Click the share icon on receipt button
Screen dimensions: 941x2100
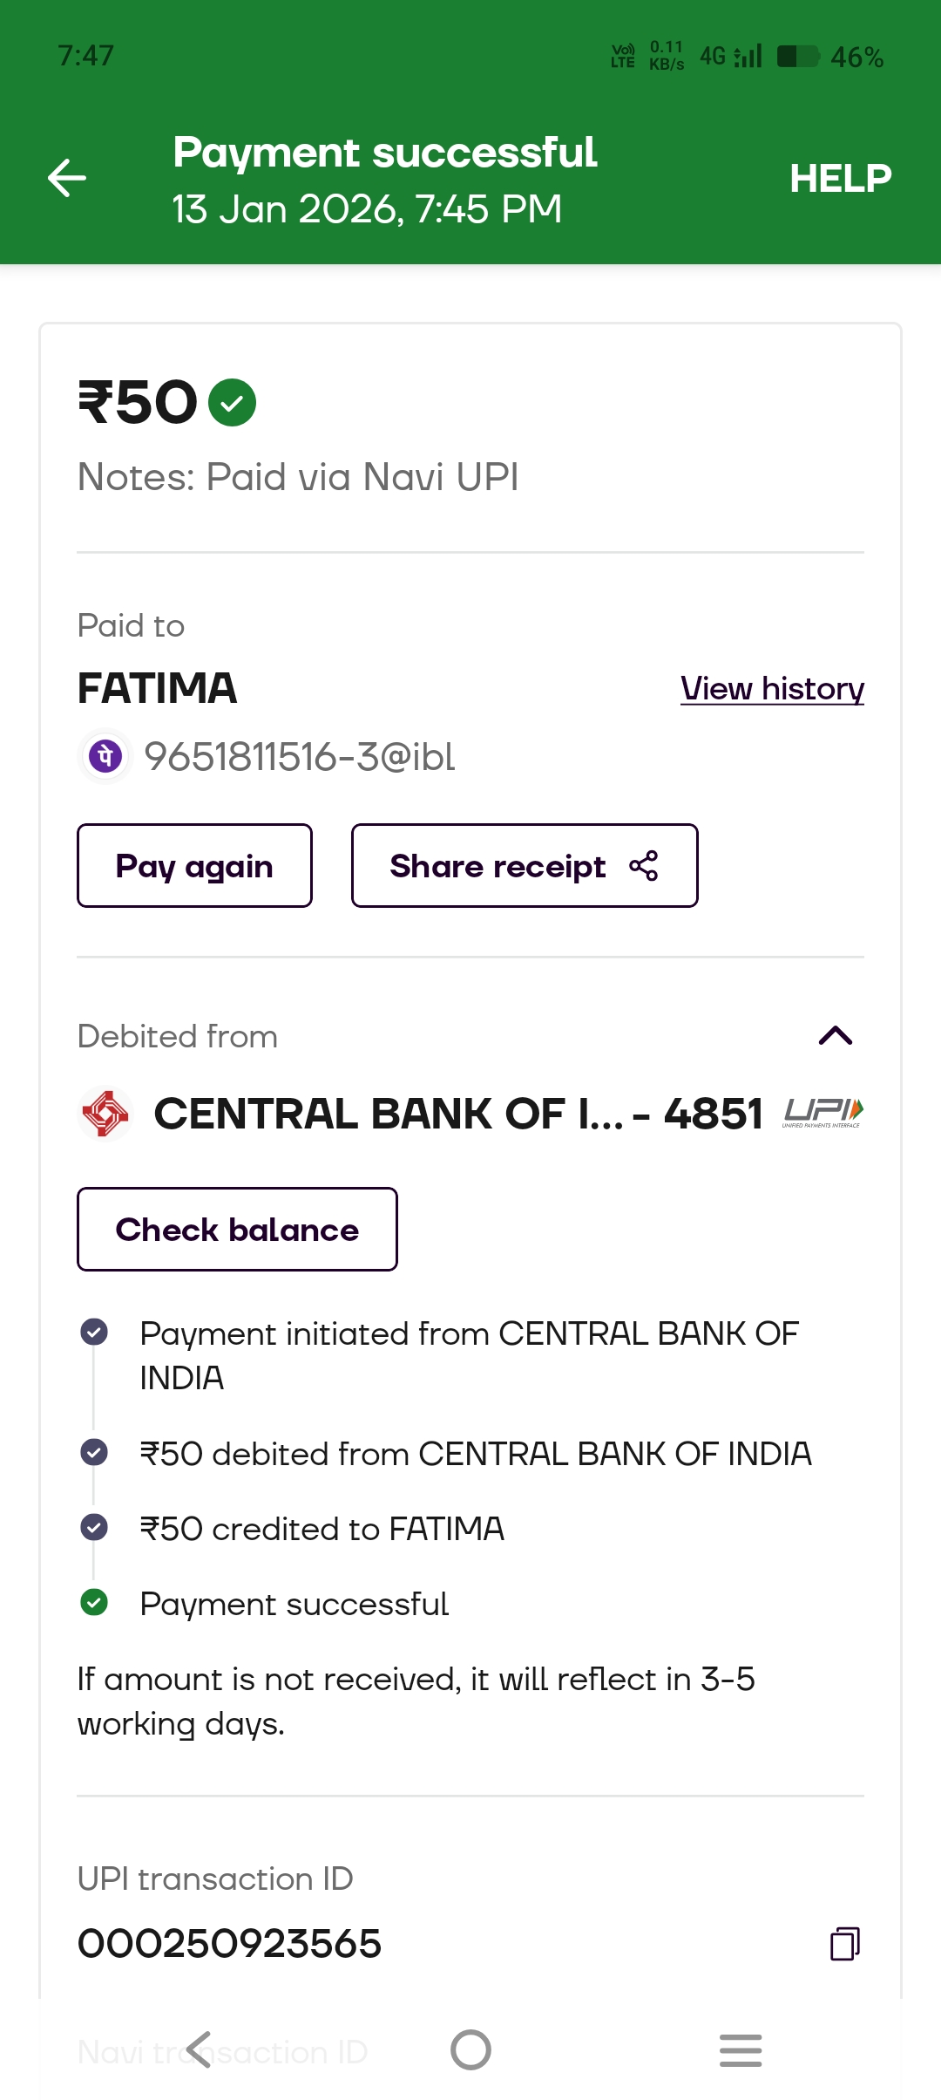[x=644, y=866]
